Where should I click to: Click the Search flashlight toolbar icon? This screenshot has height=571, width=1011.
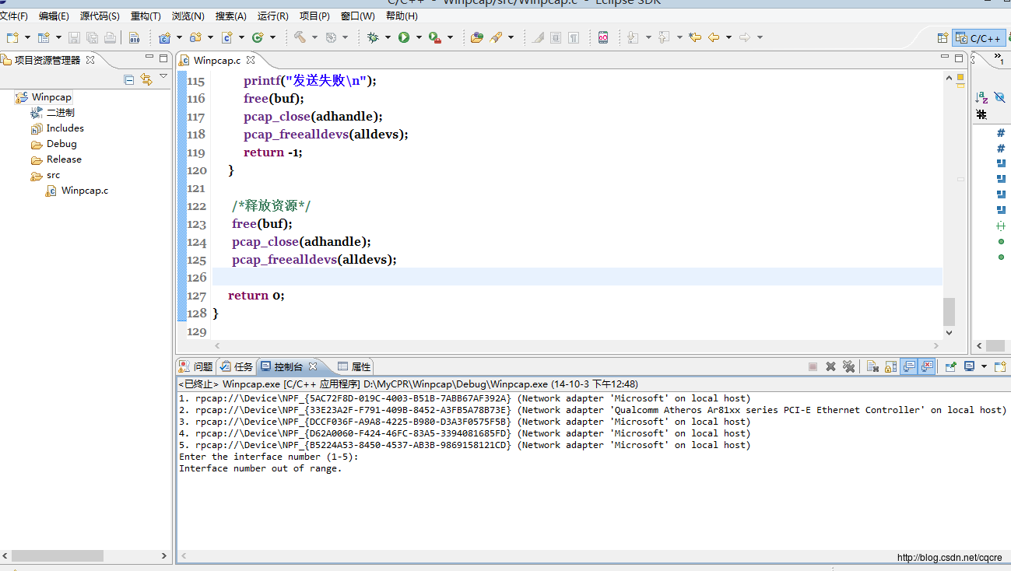(496, 37)
